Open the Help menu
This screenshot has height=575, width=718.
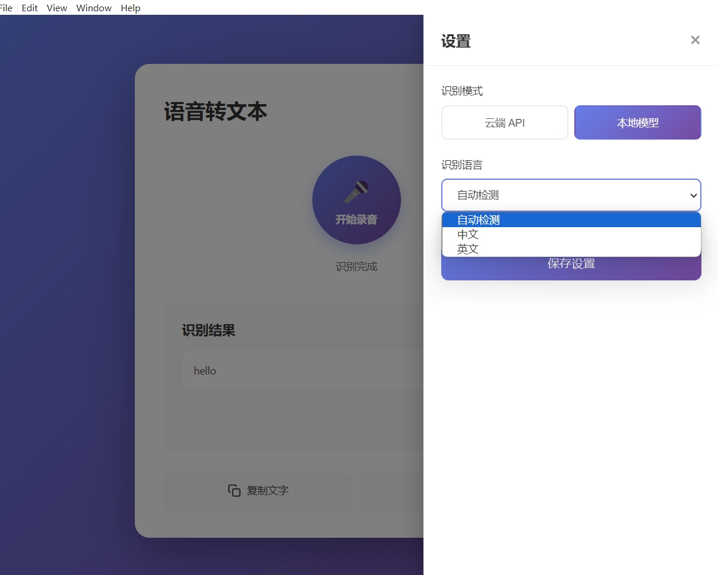[130, 8]
